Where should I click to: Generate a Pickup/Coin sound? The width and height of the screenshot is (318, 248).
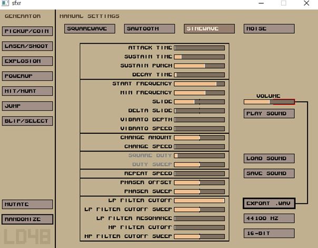pos(27,31)
